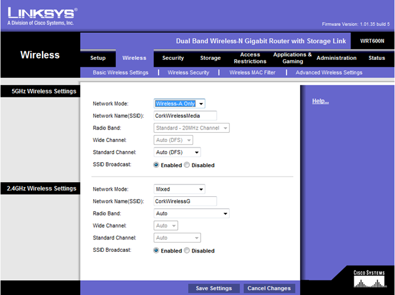395x295 pixels.
Task: Open Access Restrictions tab
Action: [250, 58]
